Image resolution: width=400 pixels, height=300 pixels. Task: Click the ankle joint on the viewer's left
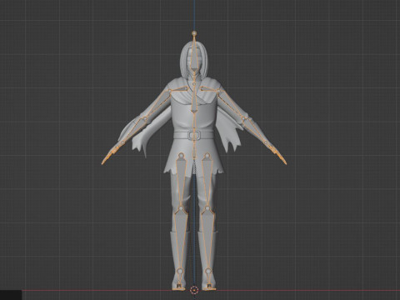pyautogui.click(x=180, y=271)
